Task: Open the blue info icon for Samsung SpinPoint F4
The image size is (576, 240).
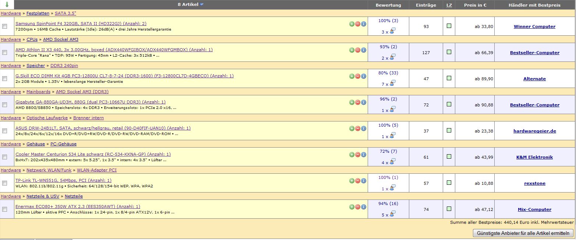Action: pyautogui.click(x=364, y=24)
